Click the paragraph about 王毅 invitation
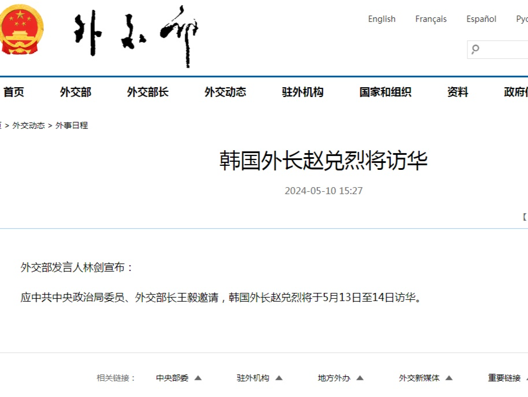This screenshot has height=397, width=528. click(221, 298)
